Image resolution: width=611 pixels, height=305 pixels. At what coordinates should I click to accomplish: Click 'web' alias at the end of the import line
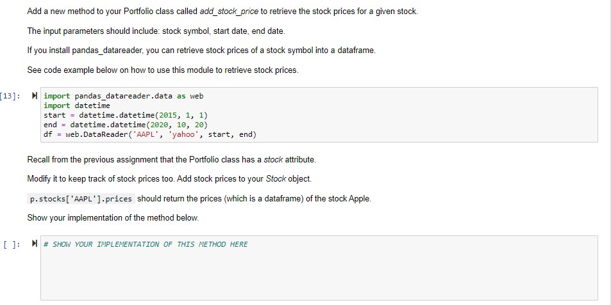point(196,96)
